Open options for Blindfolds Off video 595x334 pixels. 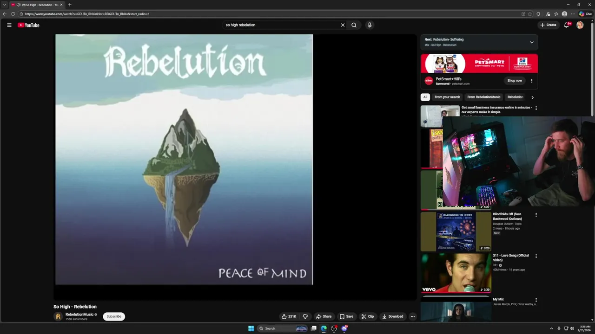[536, 215]
